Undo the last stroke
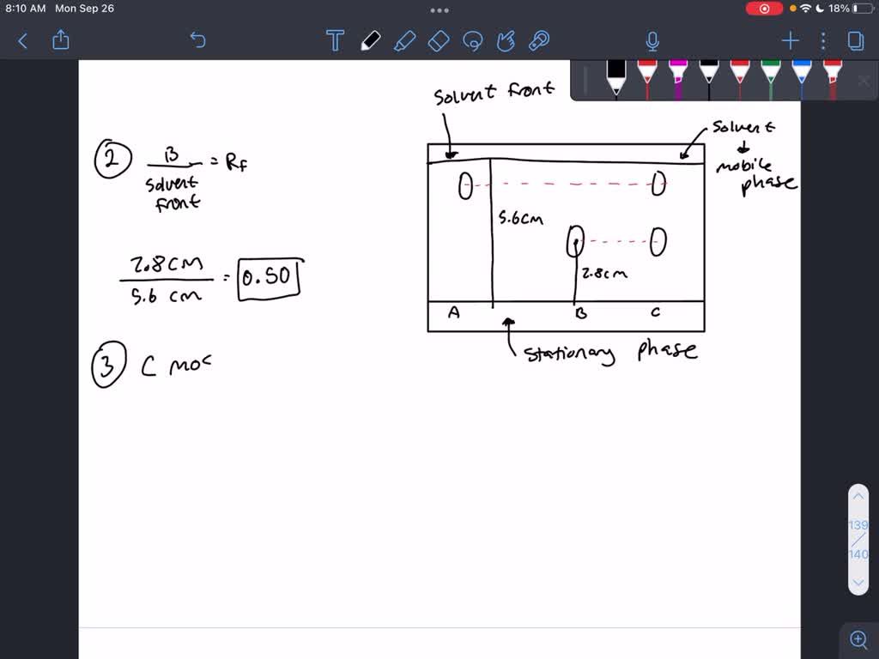 (x=198, y=40)
